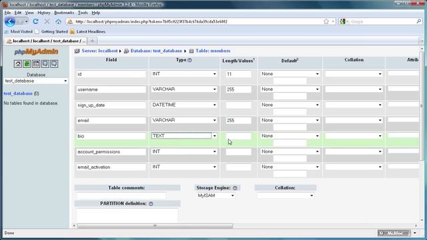Open Type dropdown for account_permissions field
Image resolution: width=427 pixels, height=240 pixels.
tap(184, 151)
